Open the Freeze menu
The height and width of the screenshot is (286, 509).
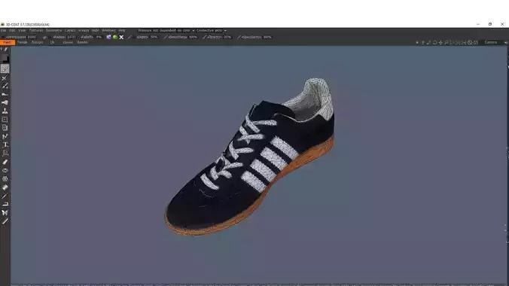click(84, 31)
